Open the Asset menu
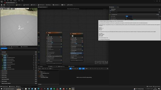The image size is (161, 90). pos(11,1)
